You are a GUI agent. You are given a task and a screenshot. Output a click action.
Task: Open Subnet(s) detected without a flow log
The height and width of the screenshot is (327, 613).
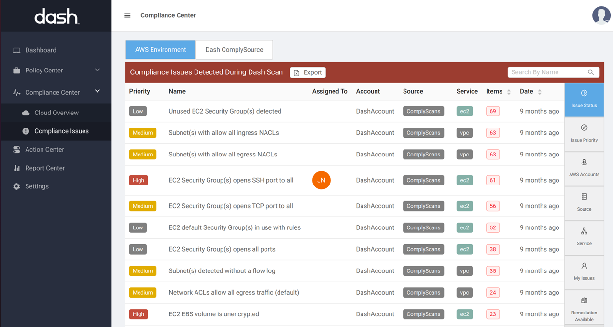(222, 271)
